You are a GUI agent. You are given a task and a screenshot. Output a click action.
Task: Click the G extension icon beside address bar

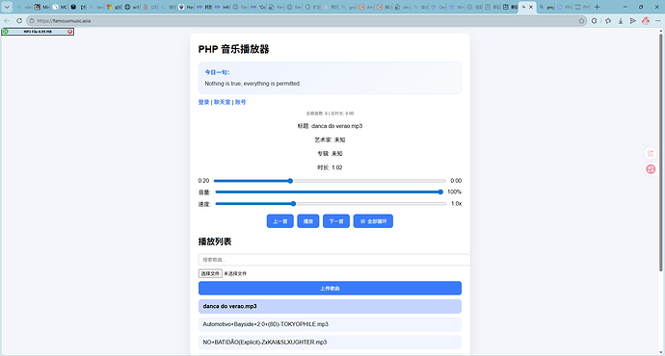point(595,21)
